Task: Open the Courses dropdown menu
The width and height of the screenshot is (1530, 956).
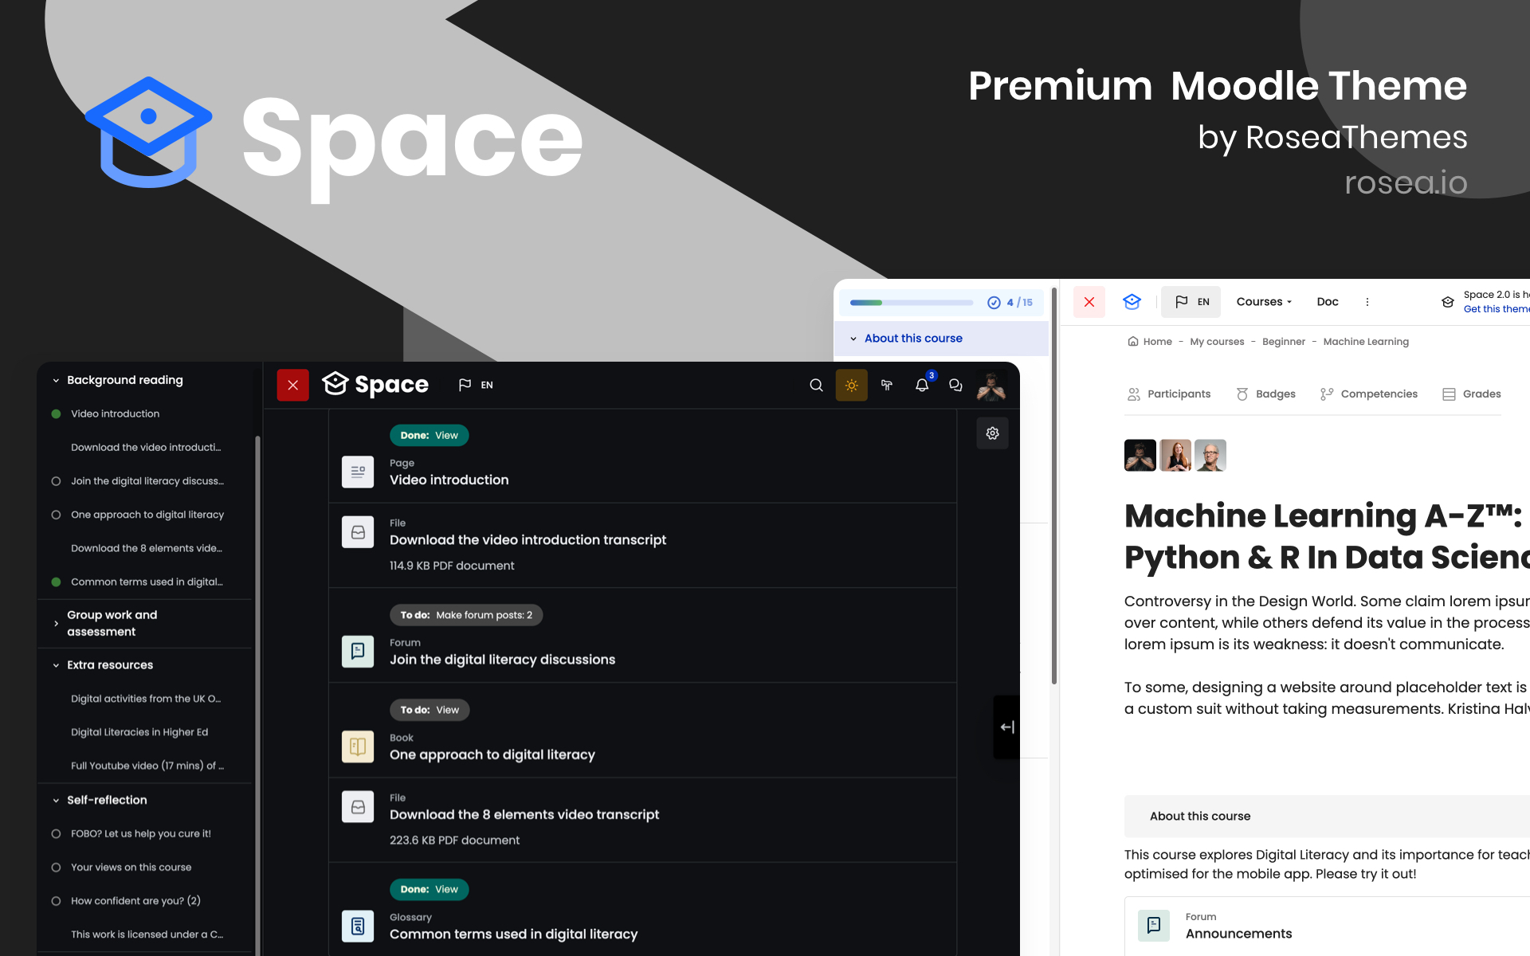Action: [x=1264, y=302]
